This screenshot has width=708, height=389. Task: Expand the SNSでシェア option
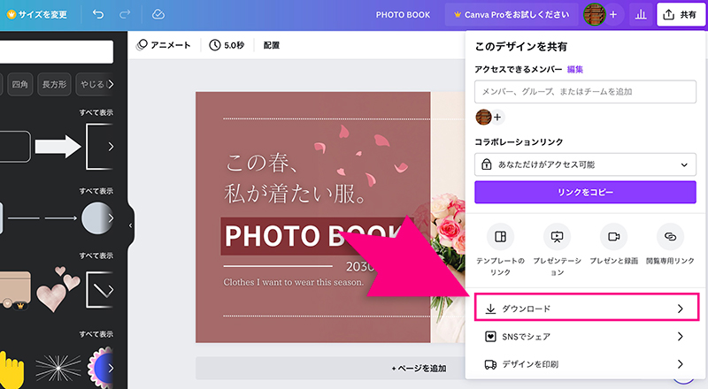tap(586, 337)
